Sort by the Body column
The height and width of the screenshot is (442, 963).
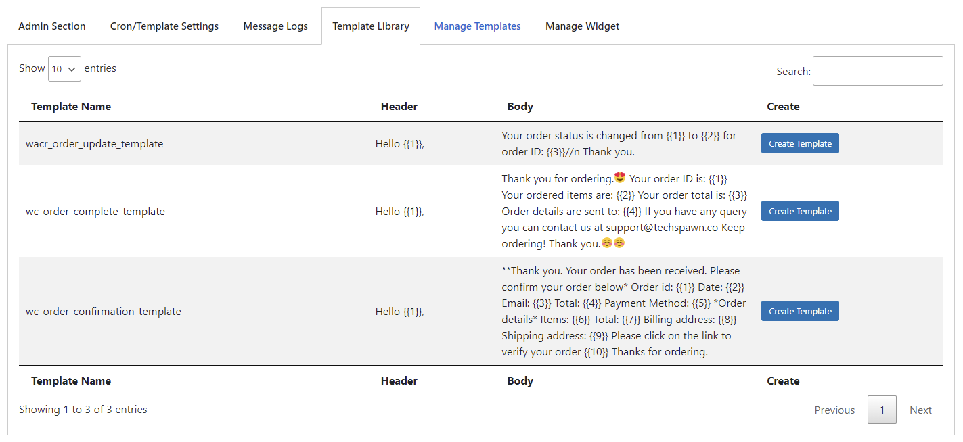(x=520, y=106)
